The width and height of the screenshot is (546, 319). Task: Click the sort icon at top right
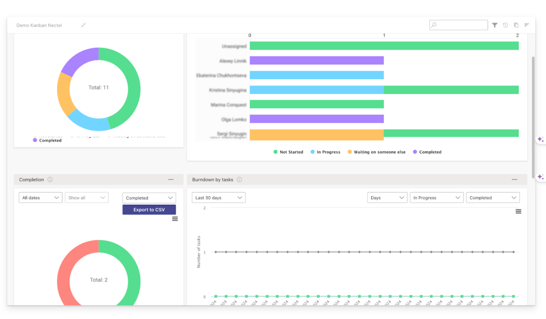click(526, 25)
